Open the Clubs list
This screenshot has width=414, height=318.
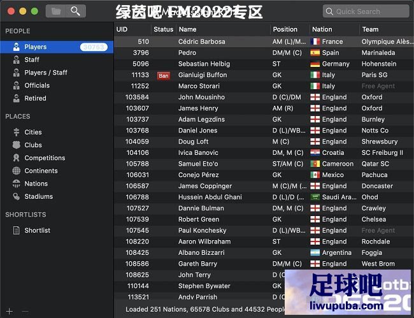pyautogui.click(x=33, y=145)
